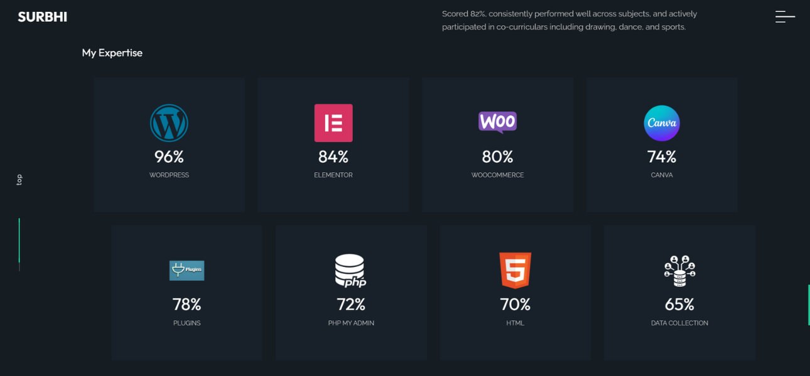Go to the SURBHI home logo

pyautogui.click(x=42, y=17)
